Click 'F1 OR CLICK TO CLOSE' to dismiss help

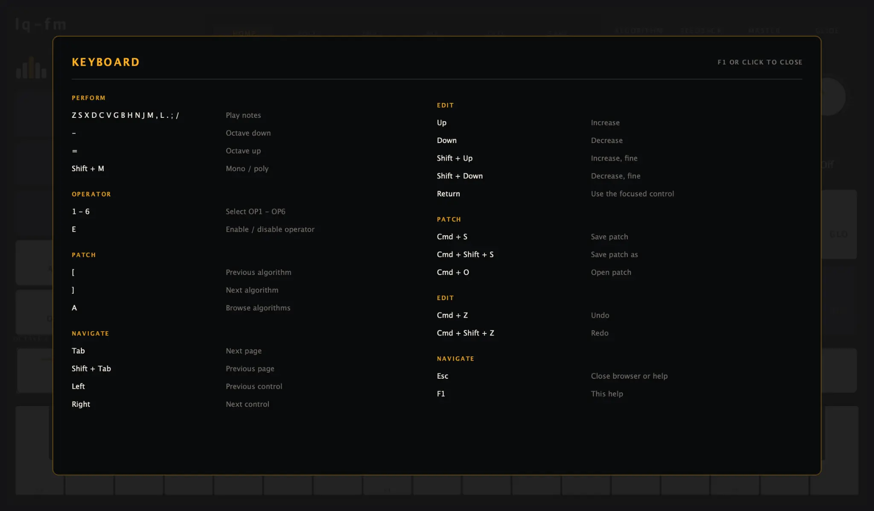[760, 62]
